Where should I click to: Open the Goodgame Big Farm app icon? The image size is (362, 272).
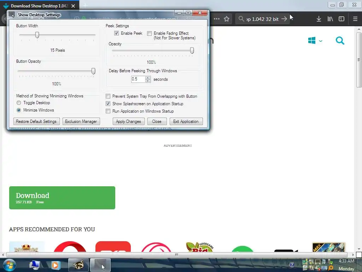(x=200, y=247)
